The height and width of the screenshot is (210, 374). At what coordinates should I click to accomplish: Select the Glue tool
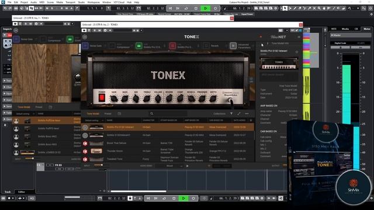pos(309,8)
